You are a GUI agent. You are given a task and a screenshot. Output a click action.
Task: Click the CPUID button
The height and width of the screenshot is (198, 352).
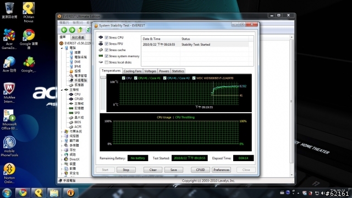(200, 170)
